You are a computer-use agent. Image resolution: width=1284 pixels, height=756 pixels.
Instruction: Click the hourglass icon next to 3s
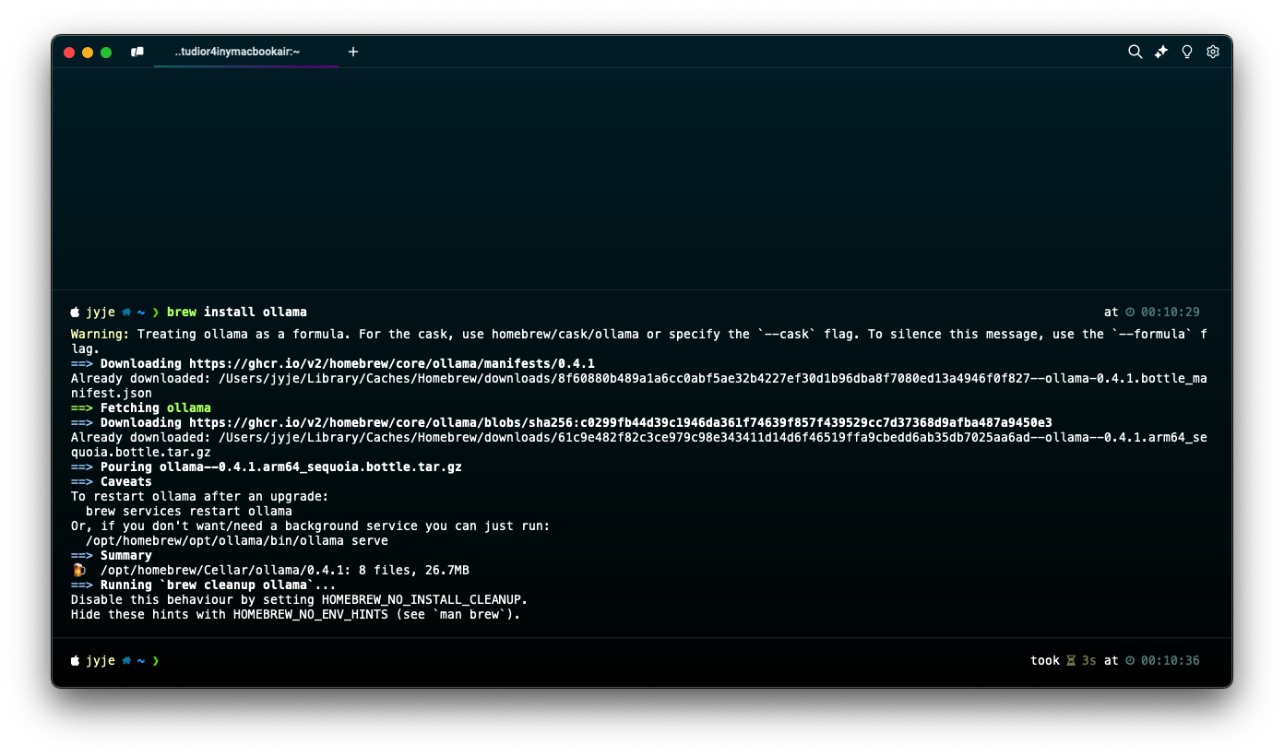click(1071, 660)
